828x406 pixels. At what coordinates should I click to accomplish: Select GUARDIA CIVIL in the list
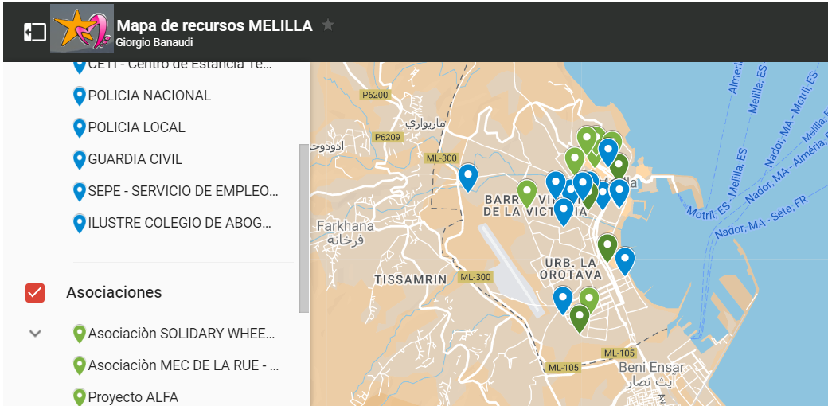(x=135, y=159)
